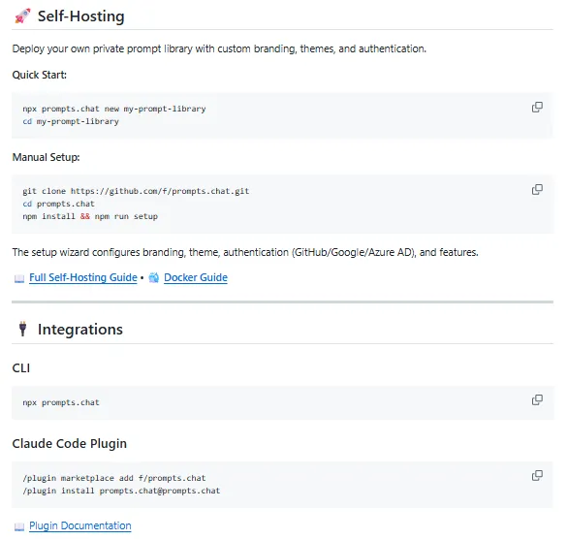This screenshot has width=568, height=540.
Task: Copy the CLI npx prompts.chat command
Action: pyautogui.click(x=537, y=399)
